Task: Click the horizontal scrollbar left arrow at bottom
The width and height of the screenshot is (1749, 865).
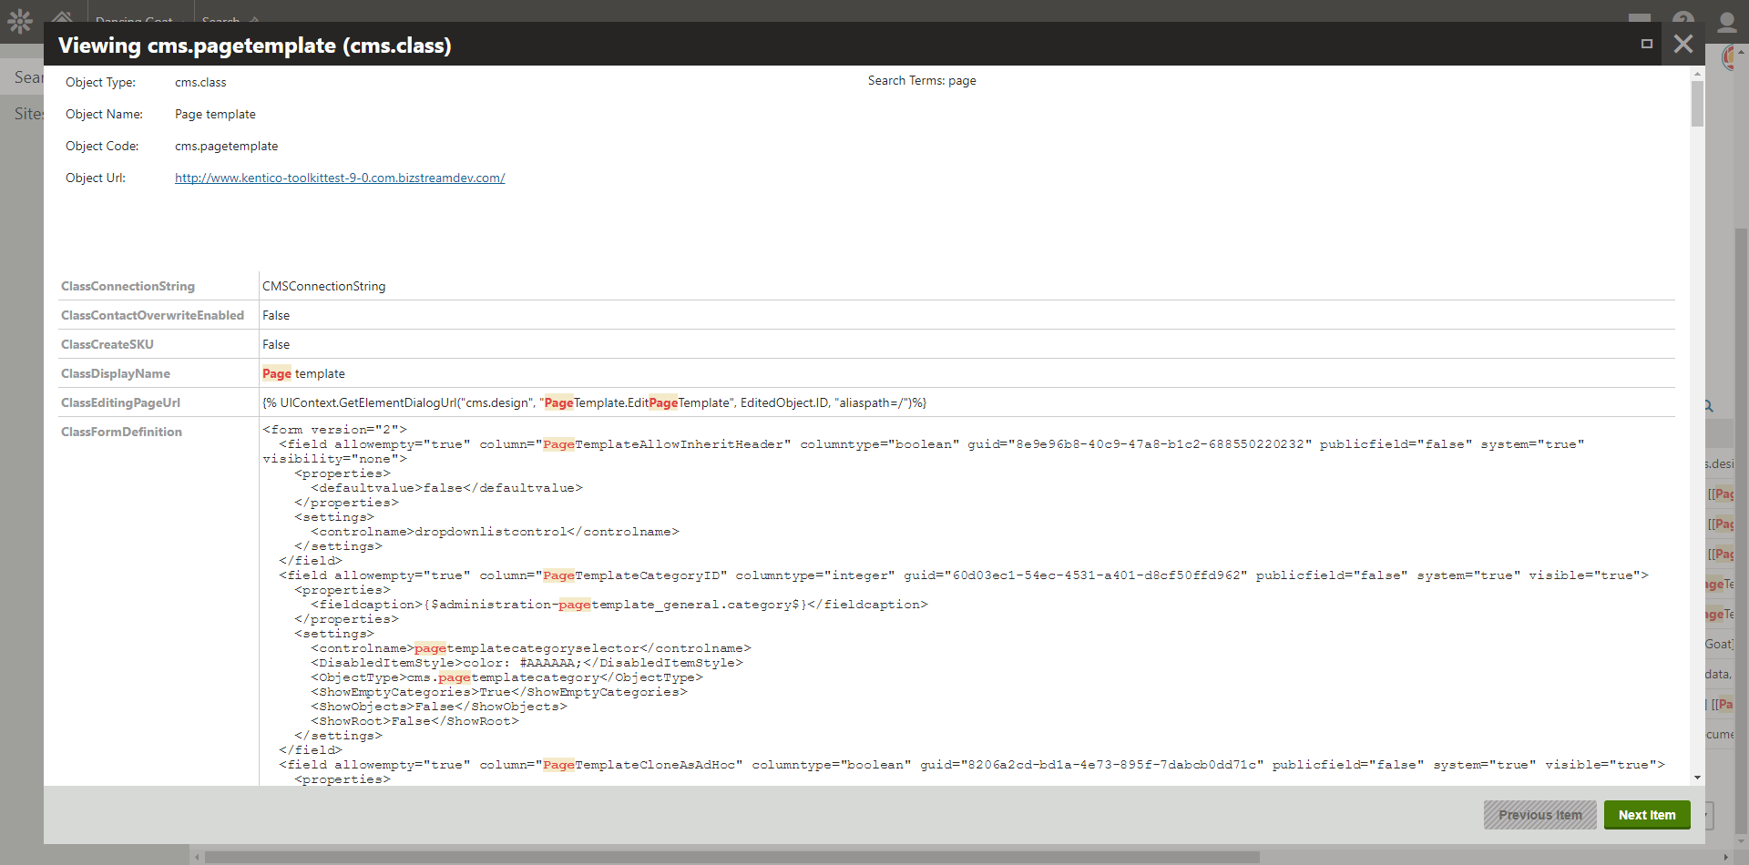Action: (x=198, y=857)
